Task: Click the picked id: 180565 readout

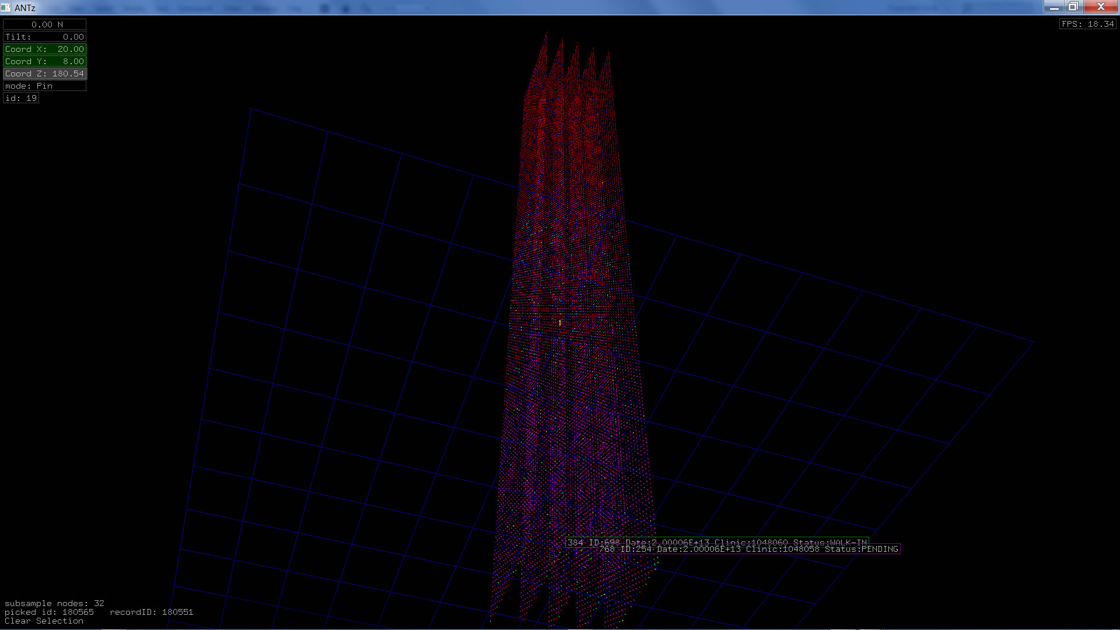Action: tap(49, 612)
